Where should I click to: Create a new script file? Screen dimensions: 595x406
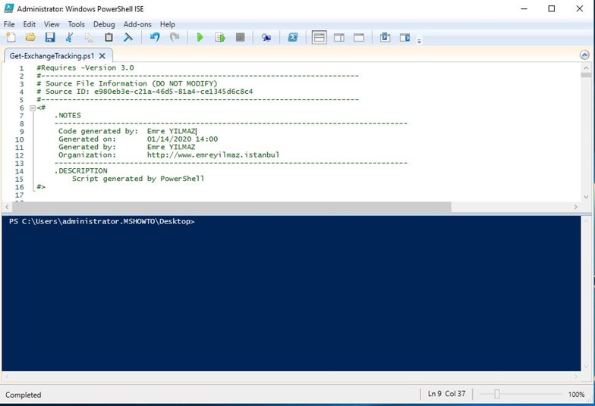point(11,38)
